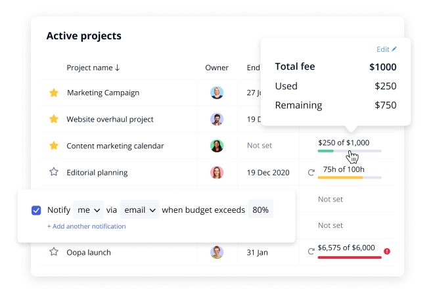
Task: Open the 'email' channel dropdown
Action: click(140, 210)
